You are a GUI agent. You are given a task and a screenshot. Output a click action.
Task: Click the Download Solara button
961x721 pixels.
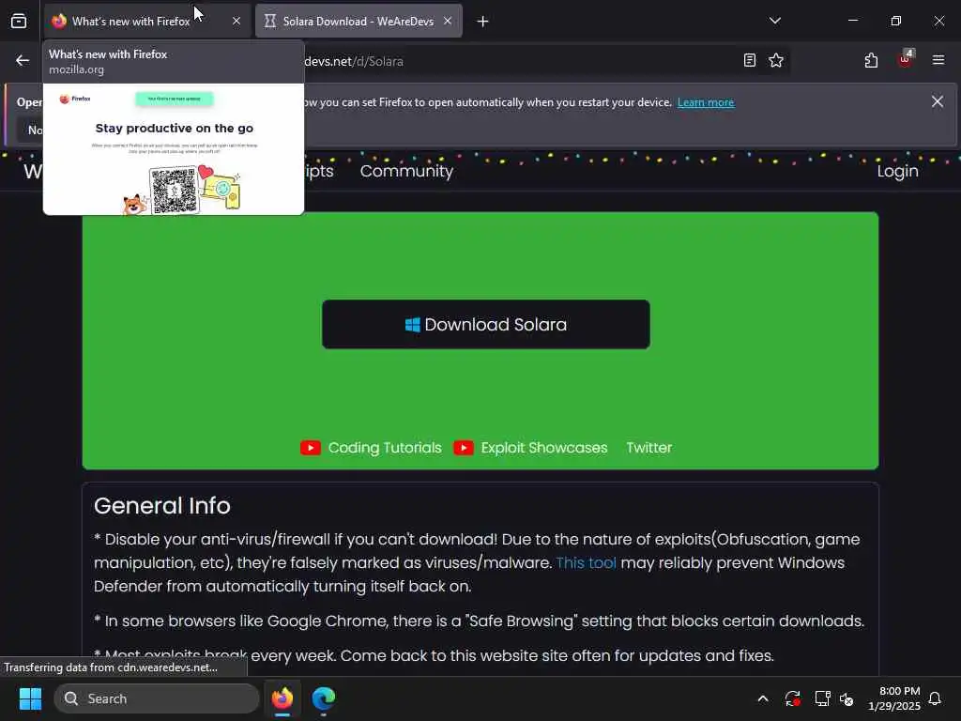pyautogui.click(x=486, y=324)
